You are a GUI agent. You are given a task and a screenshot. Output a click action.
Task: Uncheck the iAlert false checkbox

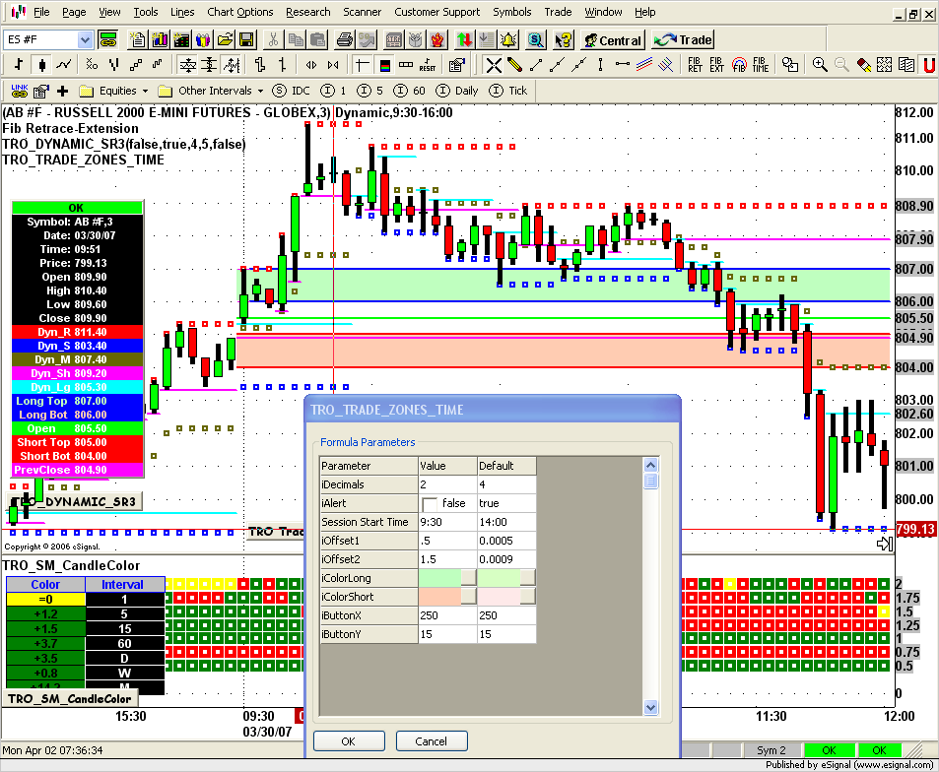point(431,502)
